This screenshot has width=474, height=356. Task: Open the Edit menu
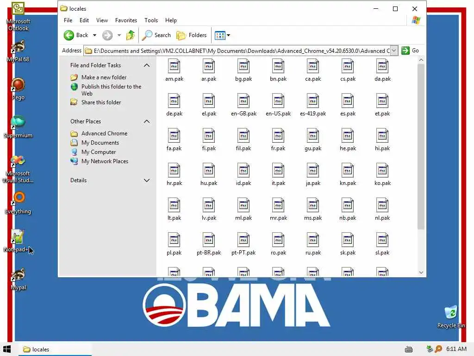84,20
